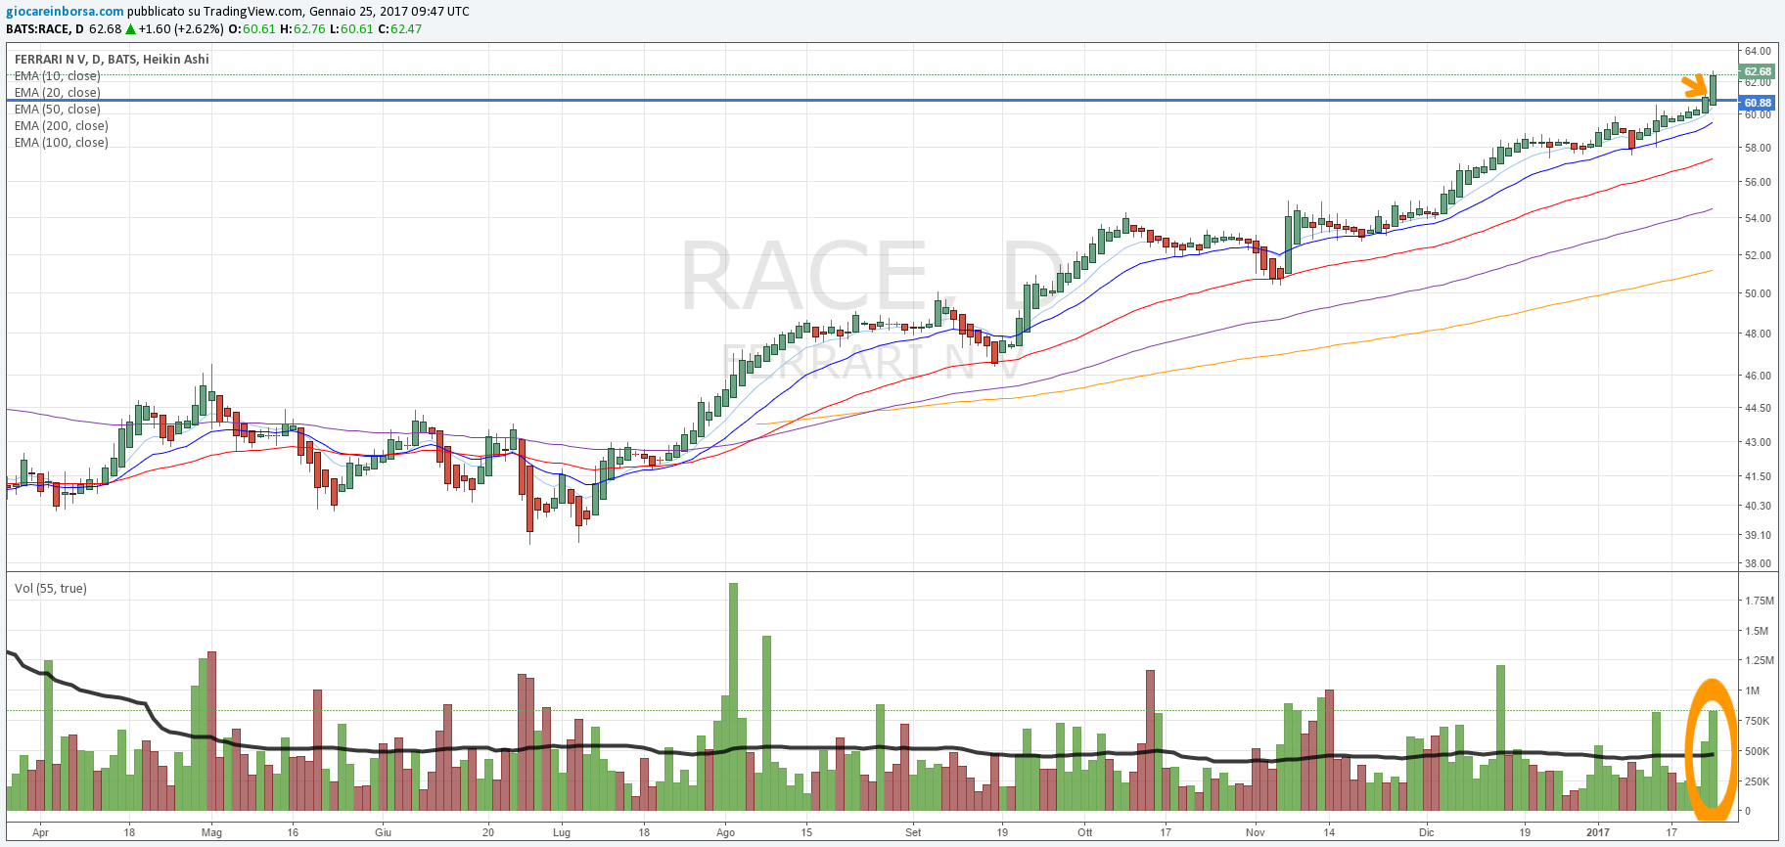The image size is (1785, 847).
Task: Click the 2017 label on time axis
Action: click(1597, 833)
